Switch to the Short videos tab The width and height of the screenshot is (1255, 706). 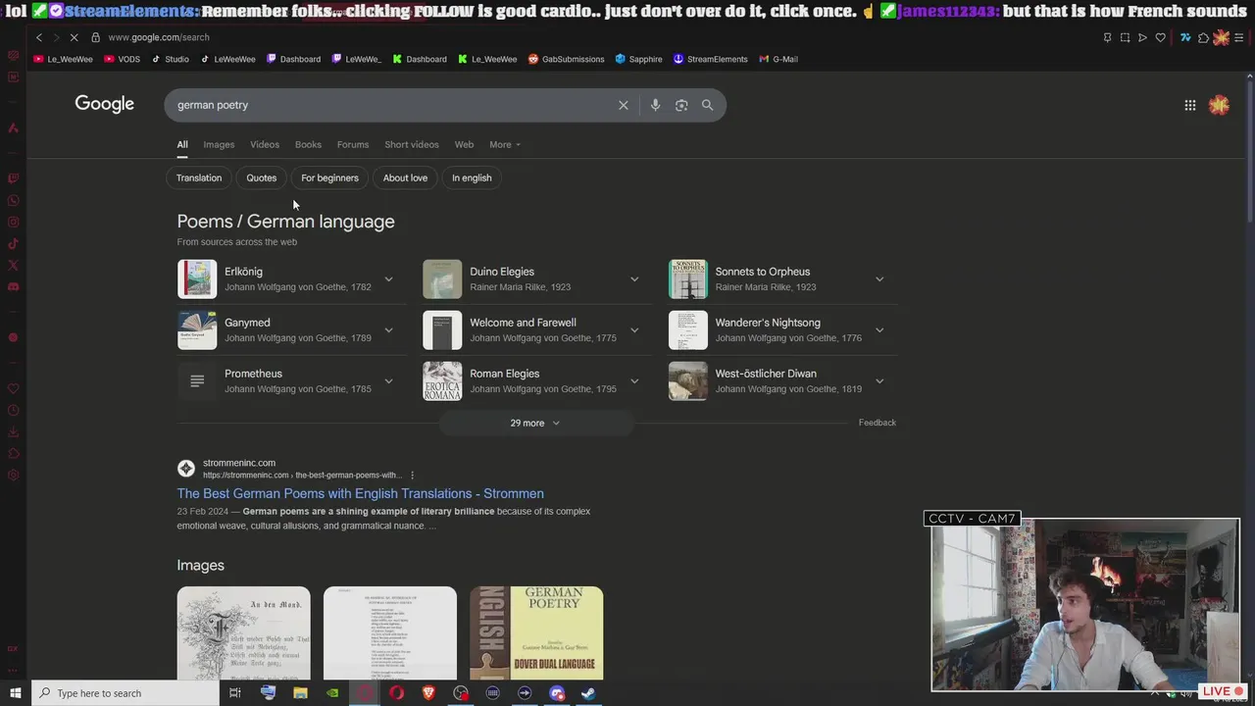pos(412,145)
